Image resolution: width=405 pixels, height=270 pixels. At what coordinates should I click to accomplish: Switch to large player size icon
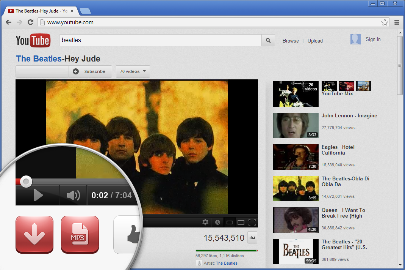(241, 223)
